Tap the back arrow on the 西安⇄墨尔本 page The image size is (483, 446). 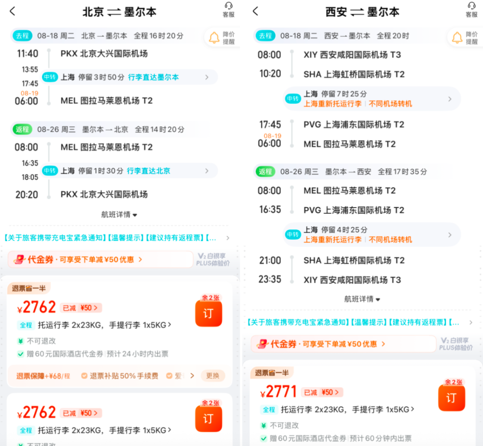click(x=255, y=11)
